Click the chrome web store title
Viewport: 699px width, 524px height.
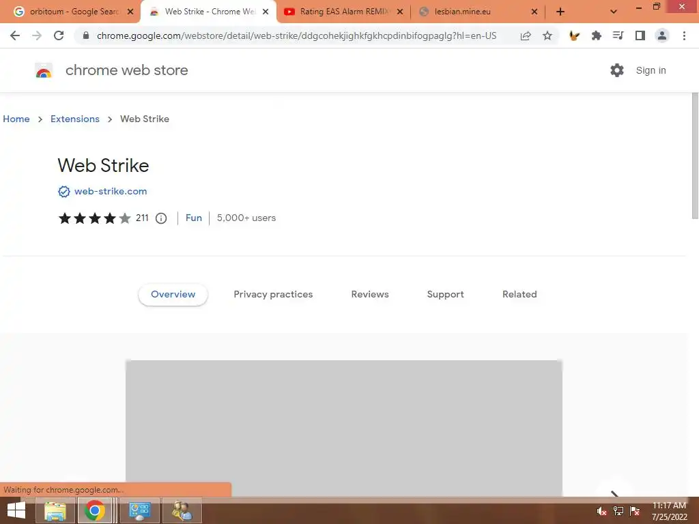(x=126, y=70)
